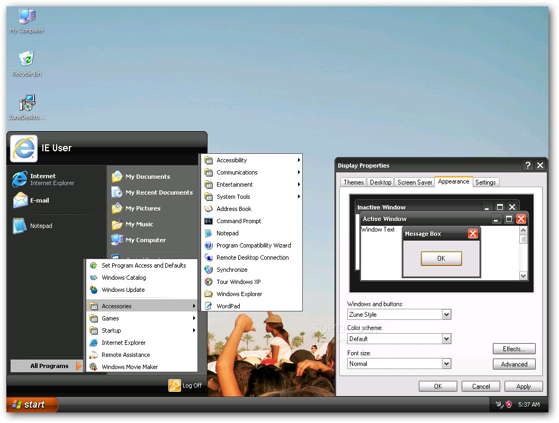Open My Computer in start menu right pane

click(x=139, y=240)
